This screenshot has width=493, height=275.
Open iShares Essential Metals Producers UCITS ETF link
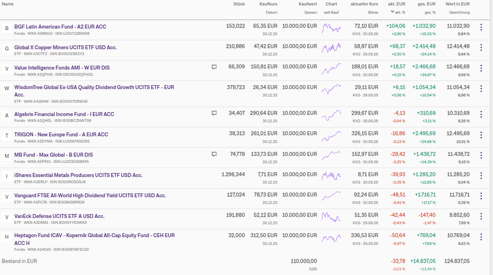tap(78, 175)
